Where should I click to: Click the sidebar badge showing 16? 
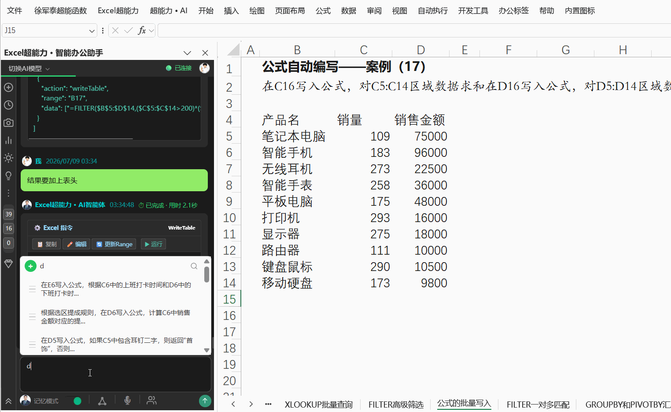coord(8,228)
